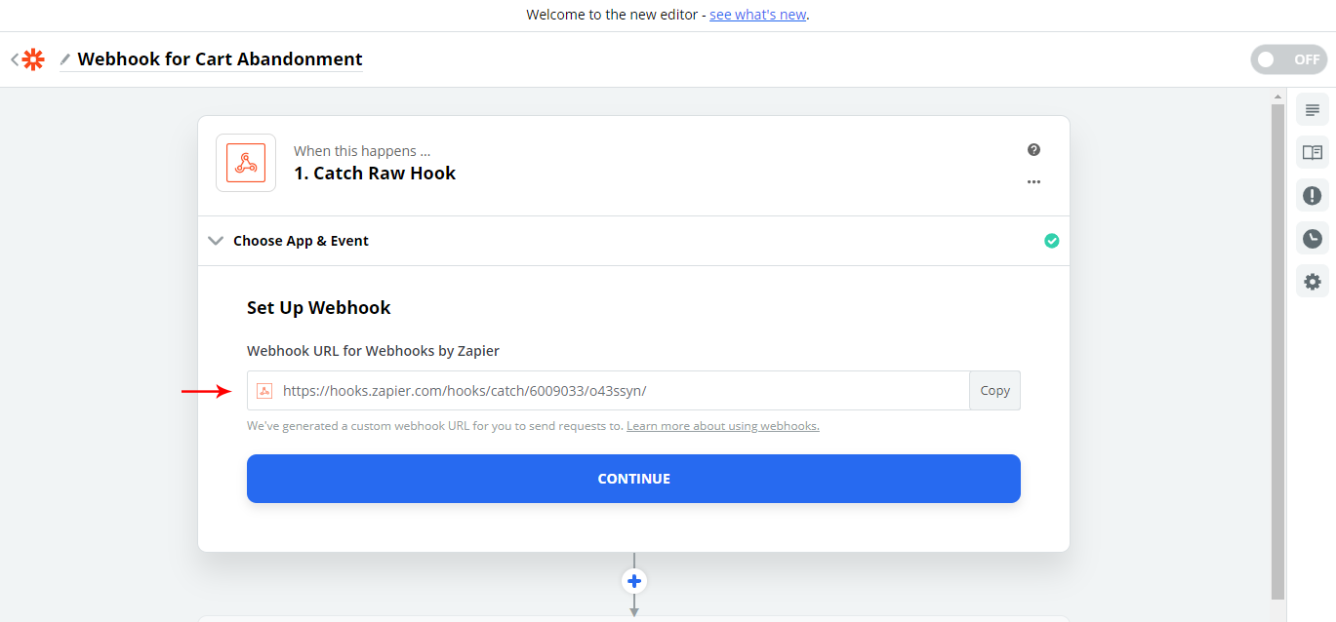This screenshot has width=1336, height=622.
Task: Click the Webhooks app icon in the trigger header
Action: pos(246,163)
